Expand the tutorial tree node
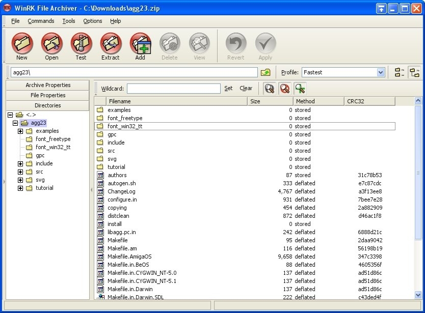 [20, 188]
